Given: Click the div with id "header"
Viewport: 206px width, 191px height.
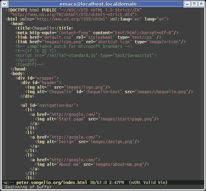Looking at the screenshot, I should pyautogui.click(x=41, y=83).
